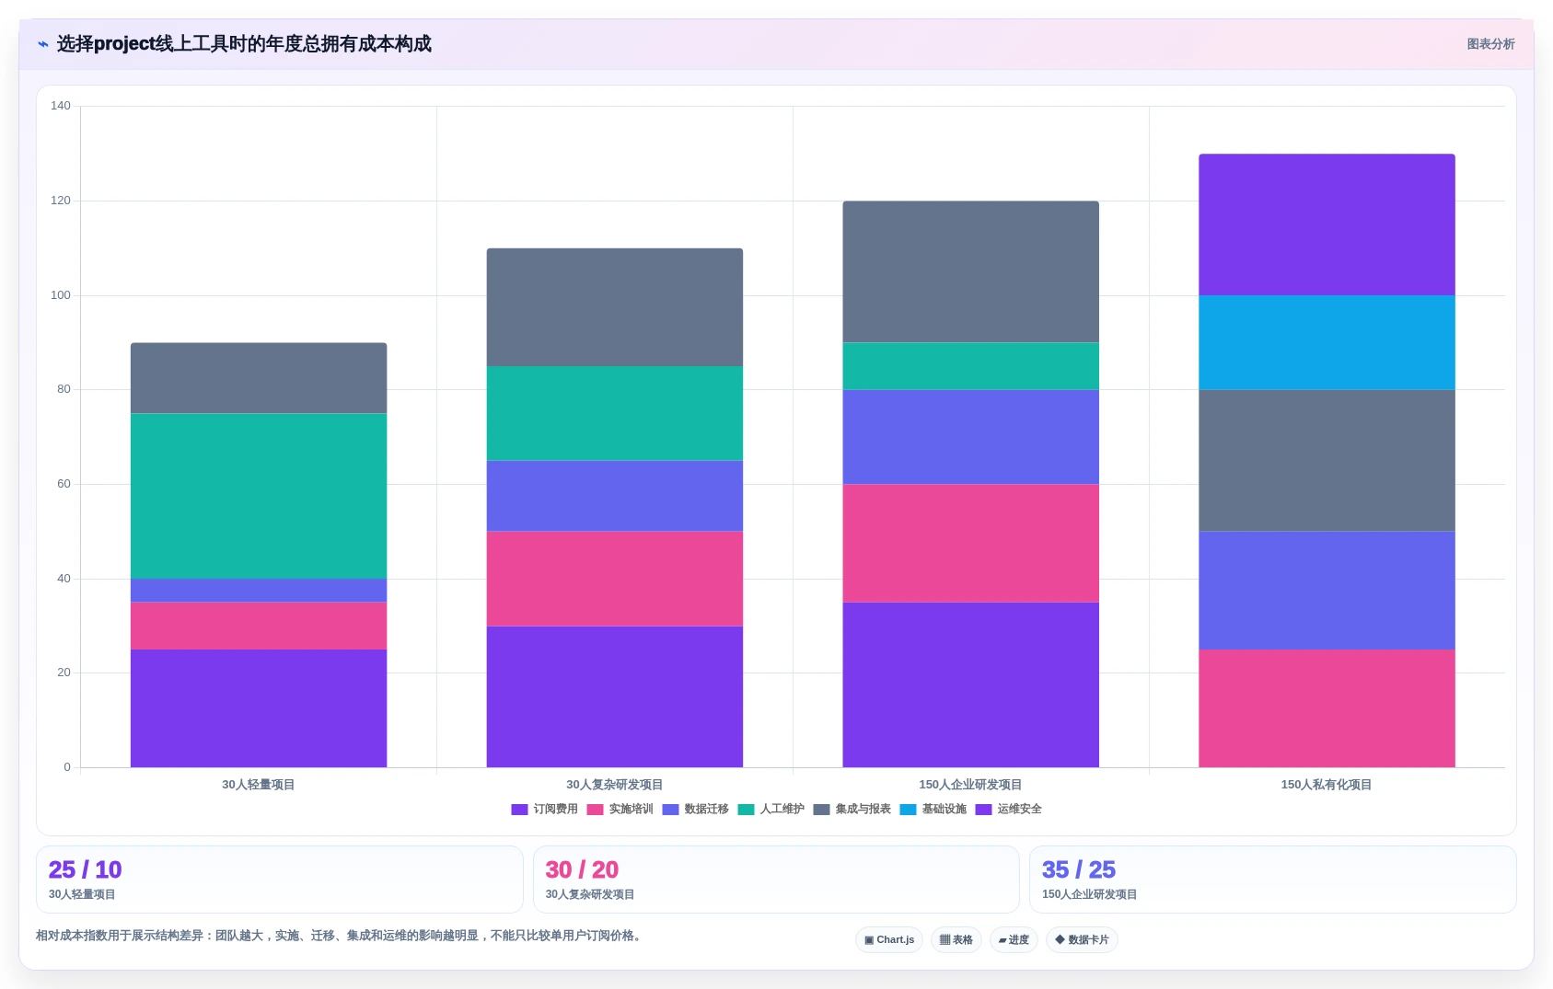Select the 表格 chip

(x=956, y=939)
